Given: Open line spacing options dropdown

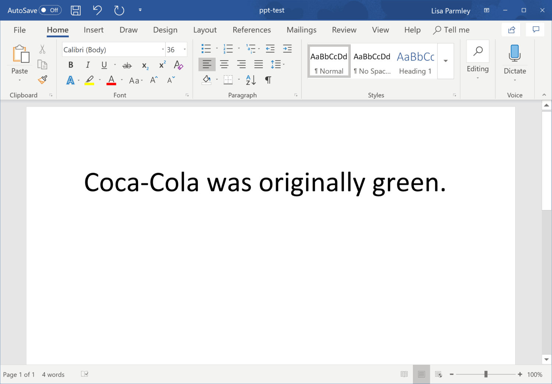Looking at the screenshot, I should (284, 65).
